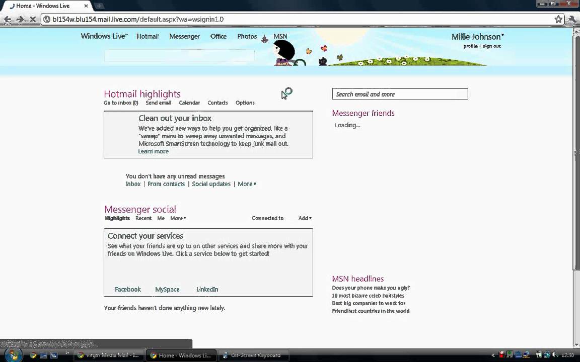
Task: Open the On-Screen Keyboard taskbar button
Action: [254, 355]
